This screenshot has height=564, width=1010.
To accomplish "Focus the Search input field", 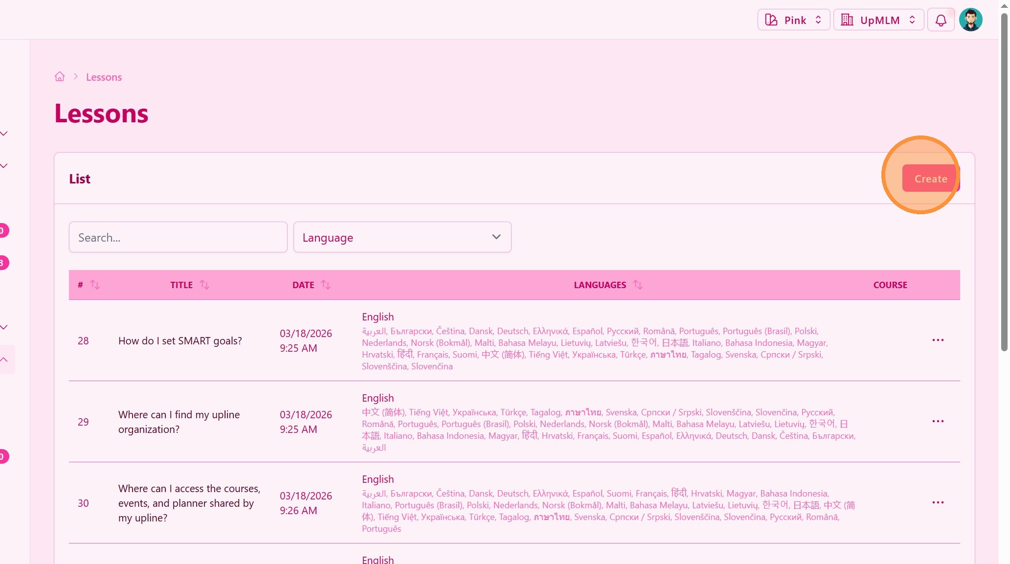I will pos(178,237).
